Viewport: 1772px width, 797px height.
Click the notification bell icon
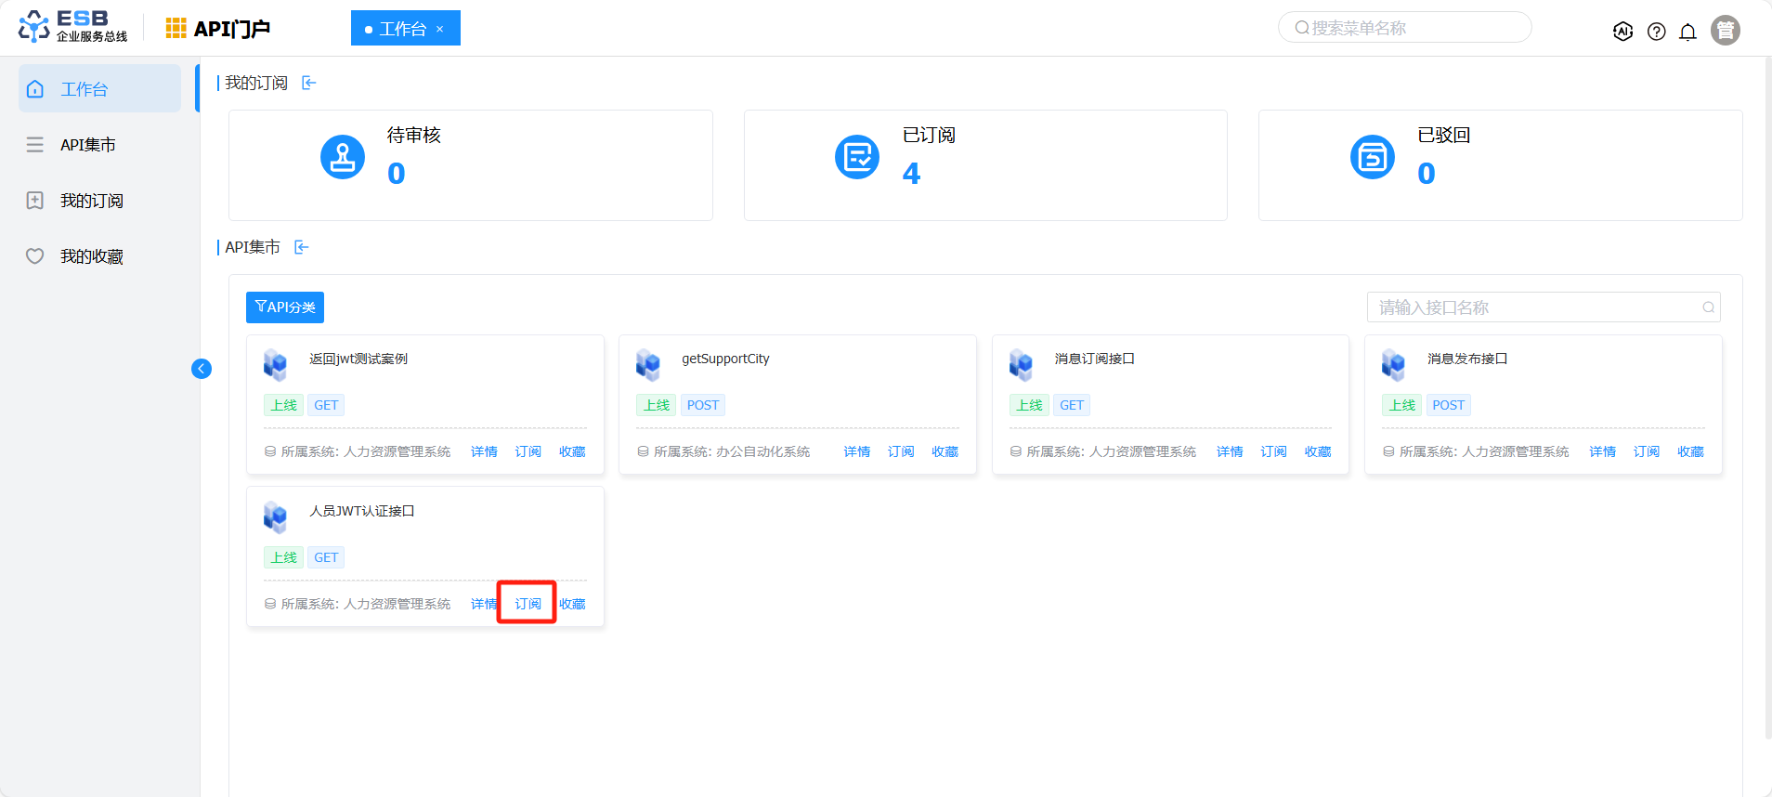(1687, 32)
